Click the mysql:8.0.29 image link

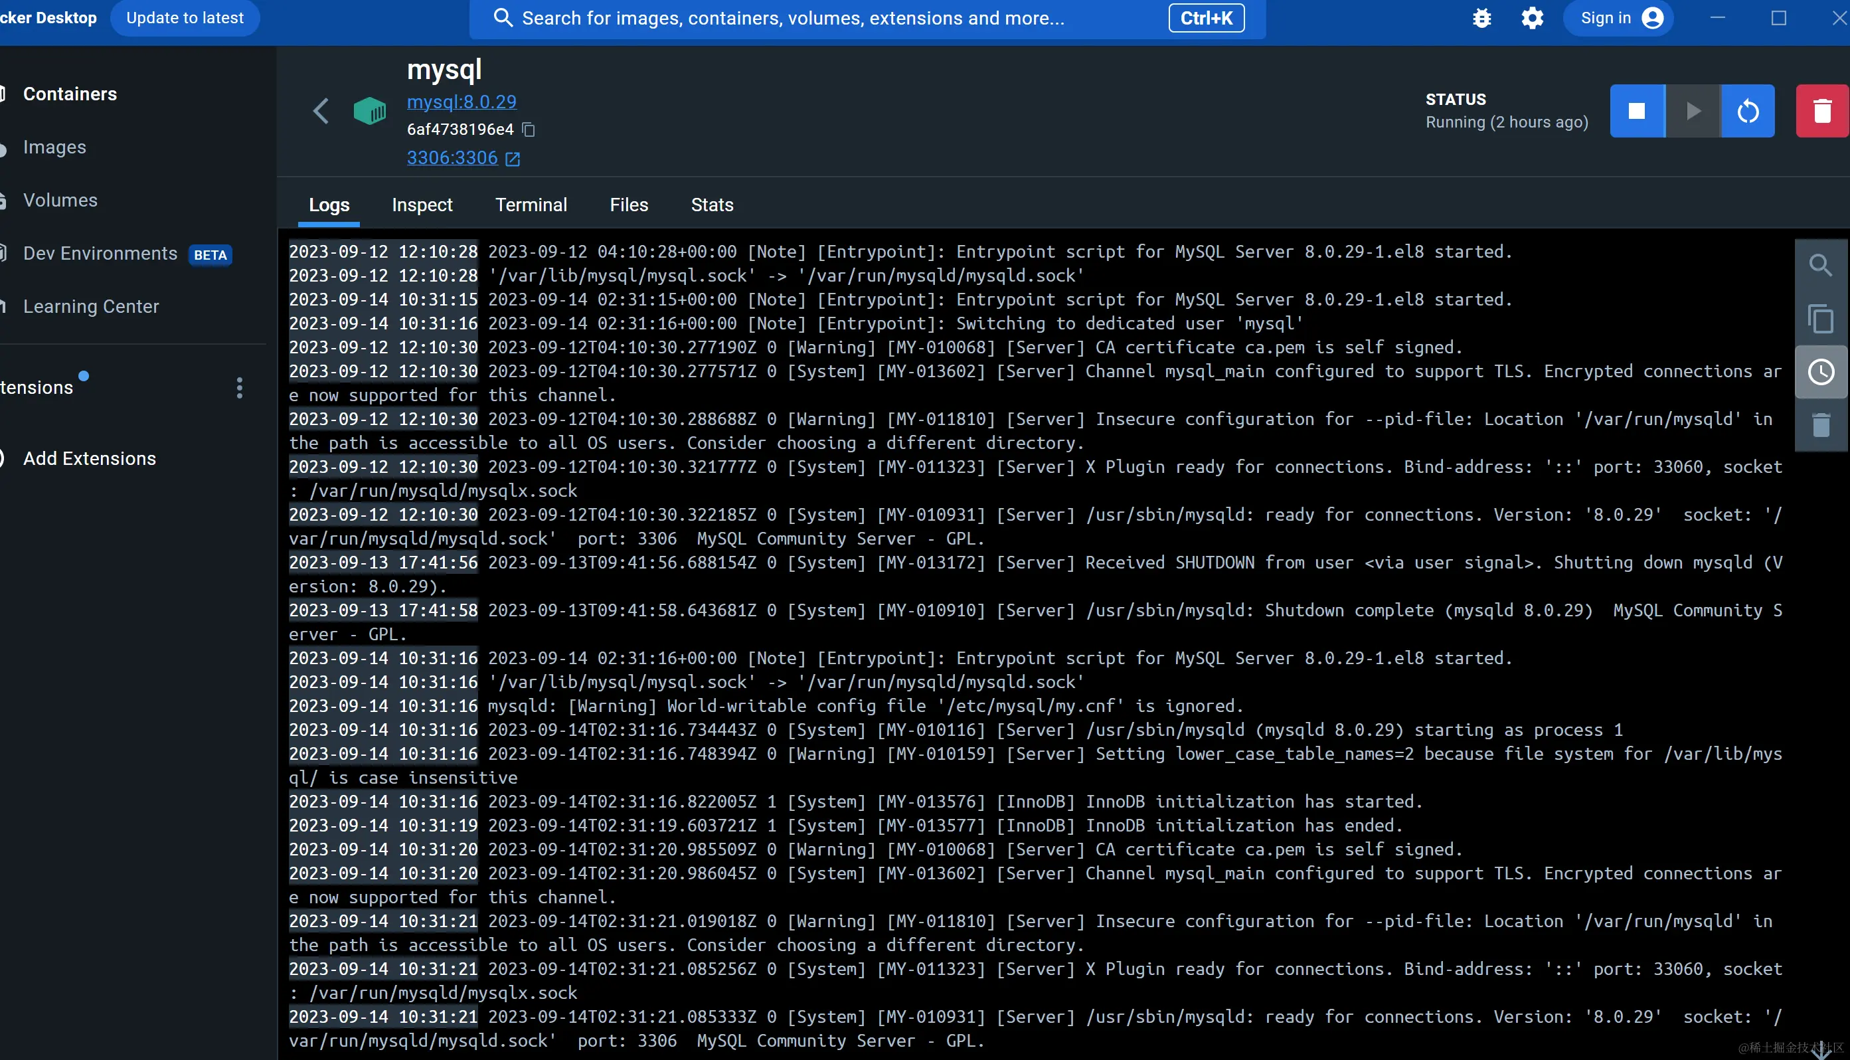pyautogui.click(x=462, y=102)
